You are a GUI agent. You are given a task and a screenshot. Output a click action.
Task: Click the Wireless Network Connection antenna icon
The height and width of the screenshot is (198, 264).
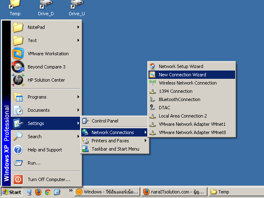click(x=153, y=83)
